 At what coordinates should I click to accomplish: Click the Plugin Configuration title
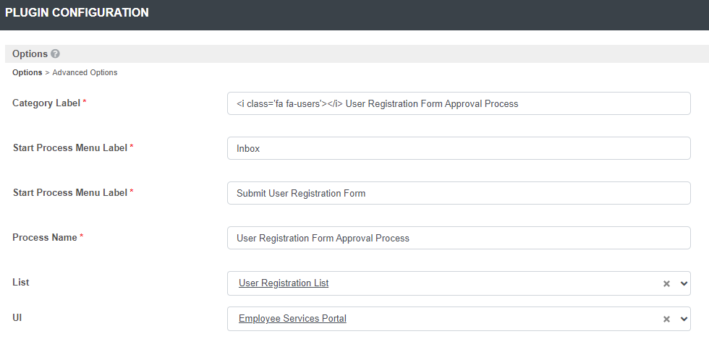[77, 13]
